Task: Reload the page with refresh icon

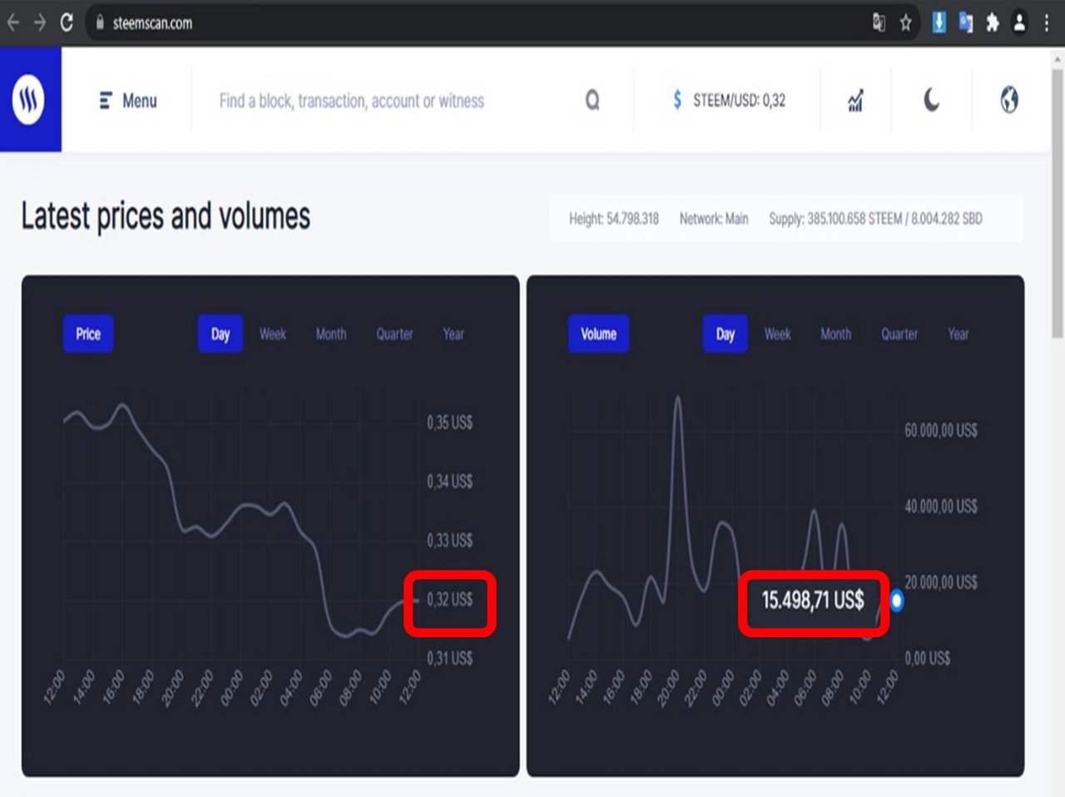Action: coord(67,22)
